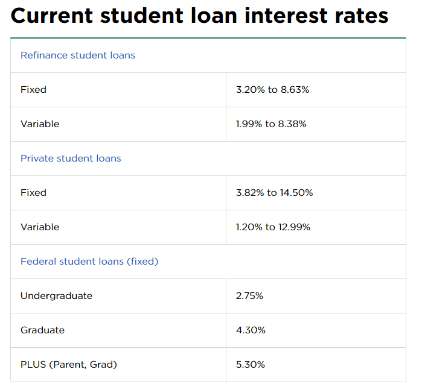Click the 3.20% to 8.63% rate cell

pyautogui.click(x=273, y=89)
